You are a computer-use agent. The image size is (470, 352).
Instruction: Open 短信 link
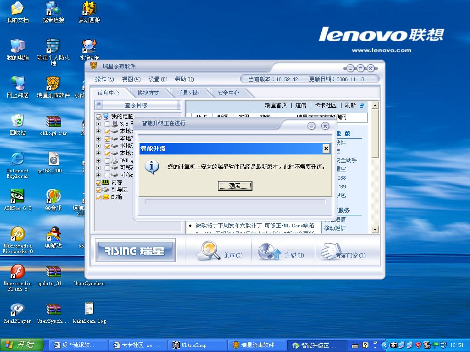[301, 105]
